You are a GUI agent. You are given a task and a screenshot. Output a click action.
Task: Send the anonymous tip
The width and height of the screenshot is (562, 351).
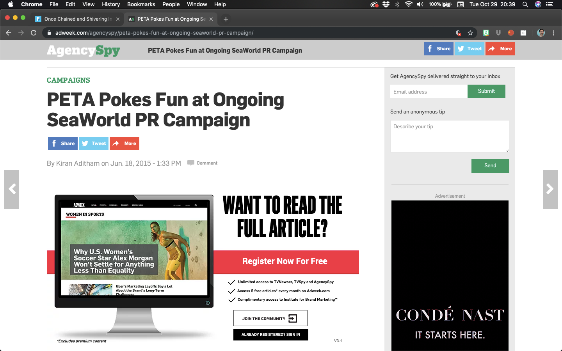[x=490, y=166]
